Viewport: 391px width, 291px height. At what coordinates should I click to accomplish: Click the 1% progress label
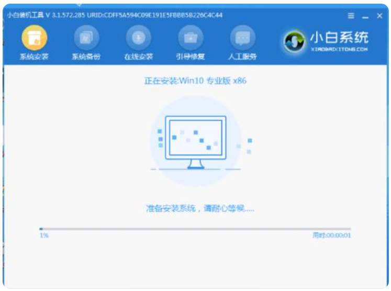click(x=44, y=236)
